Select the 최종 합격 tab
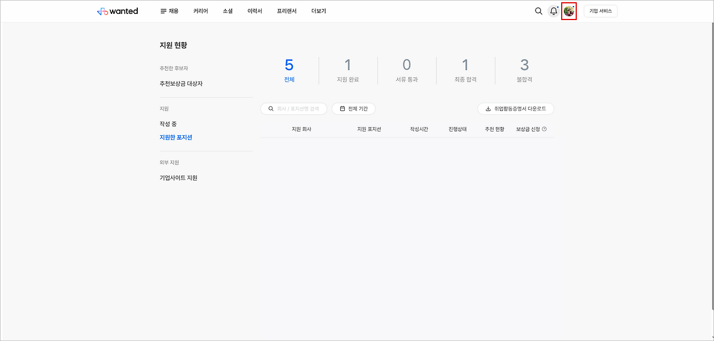Image resolution: width=714 pixels, height=341 pixels. (466, 71)
